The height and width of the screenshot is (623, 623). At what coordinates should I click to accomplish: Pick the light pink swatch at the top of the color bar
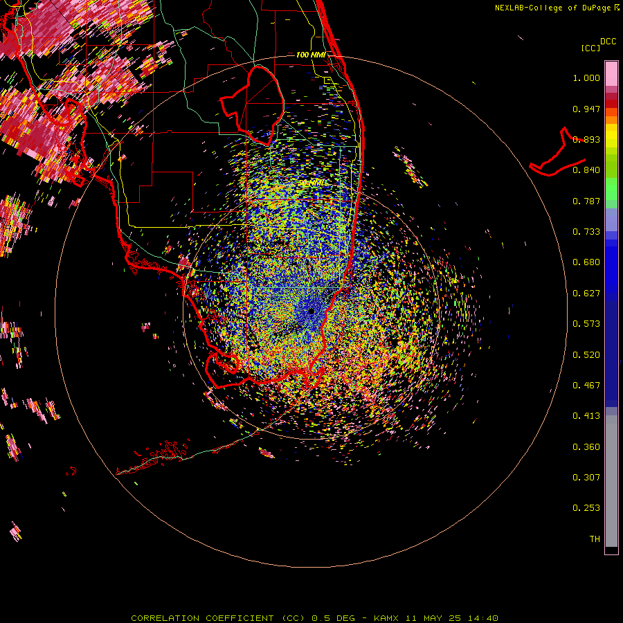(x=611, y=73)
